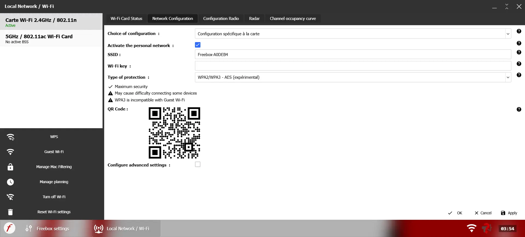The height and width of the screenshot is (237, 525).
Task: Open help for the Wi-Fi key
Action: click(519, 64)
